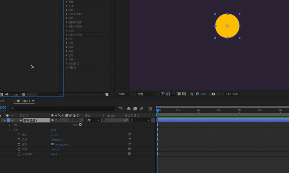Click the 重置 reset transform link
This screenshot has width=289, height=173.
coord(53,130)
